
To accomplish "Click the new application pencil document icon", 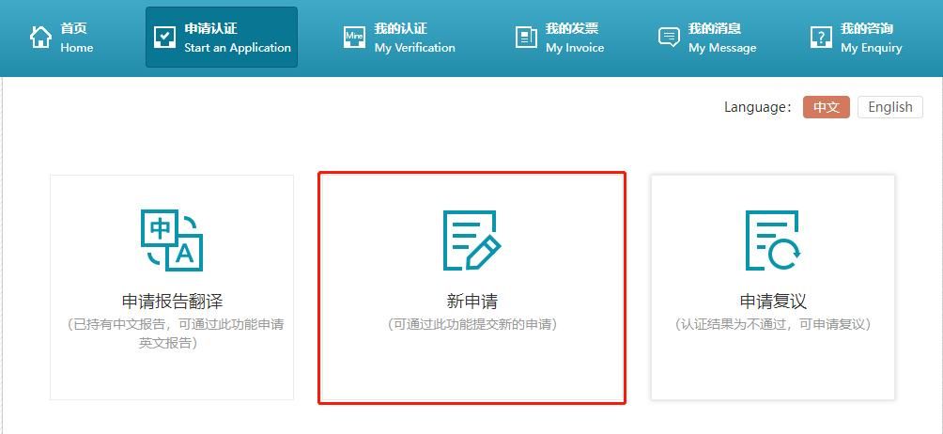I will tap(472, 240).
